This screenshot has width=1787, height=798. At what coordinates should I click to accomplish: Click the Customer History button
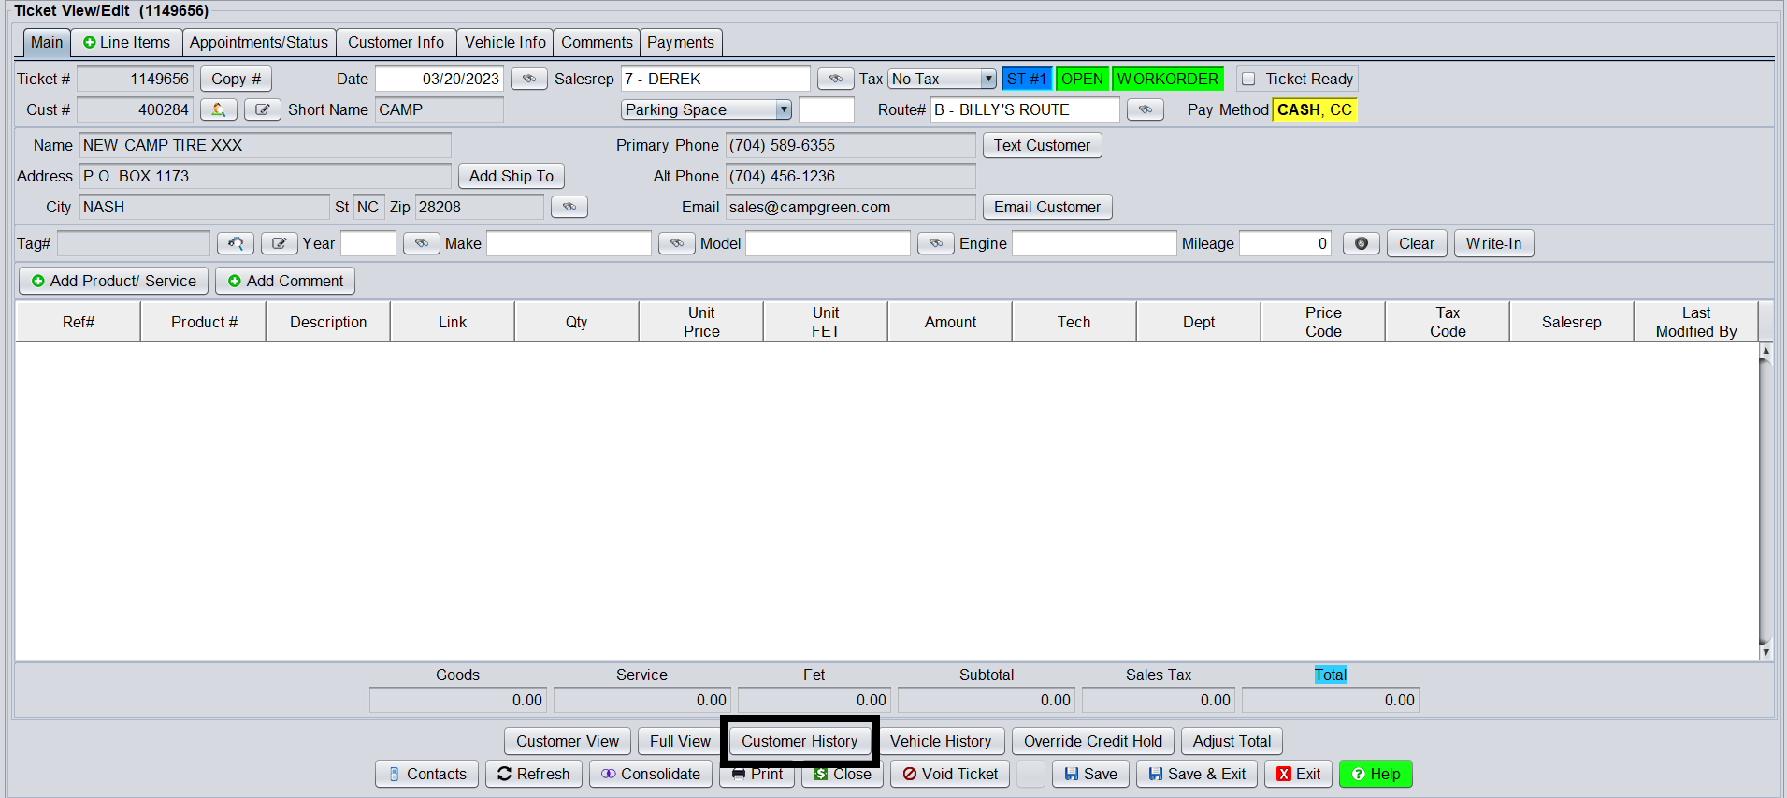(799, 742)
